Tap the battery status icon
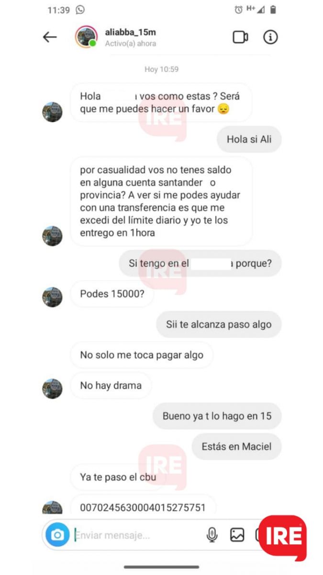This screenshot has width=323, height=575. click(273, 10)
